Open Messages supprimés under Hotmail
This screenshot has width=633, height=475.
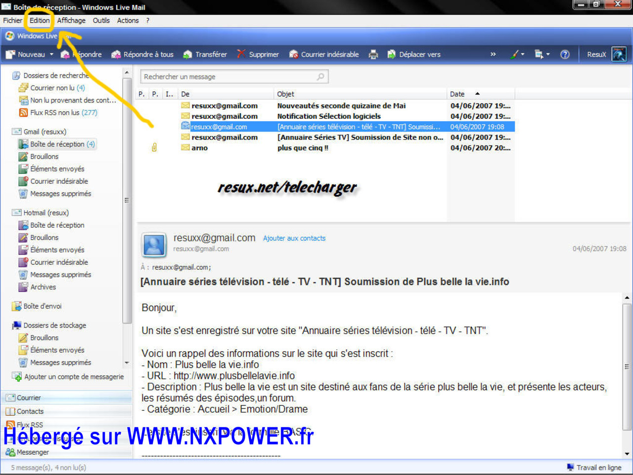[x=55, y=275]
